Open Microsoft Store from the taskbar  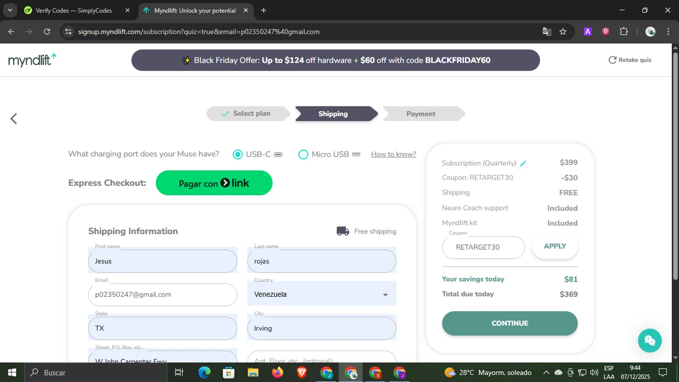tap(229, 372)
